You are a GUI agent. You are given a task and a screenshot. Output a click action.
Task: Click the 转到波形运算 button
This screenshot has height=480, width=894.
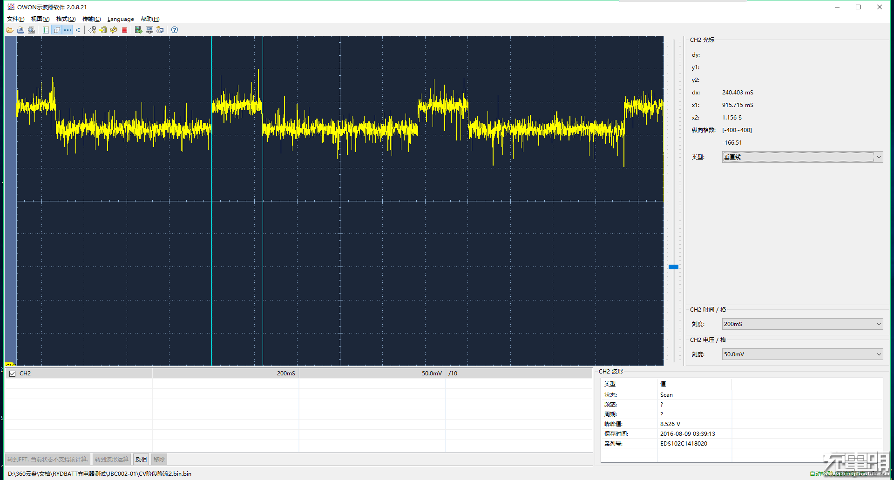[112, 460]
